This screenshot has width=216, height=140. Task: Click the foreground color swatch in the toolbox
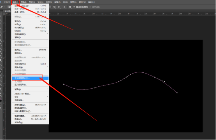(x=0, y=99)
